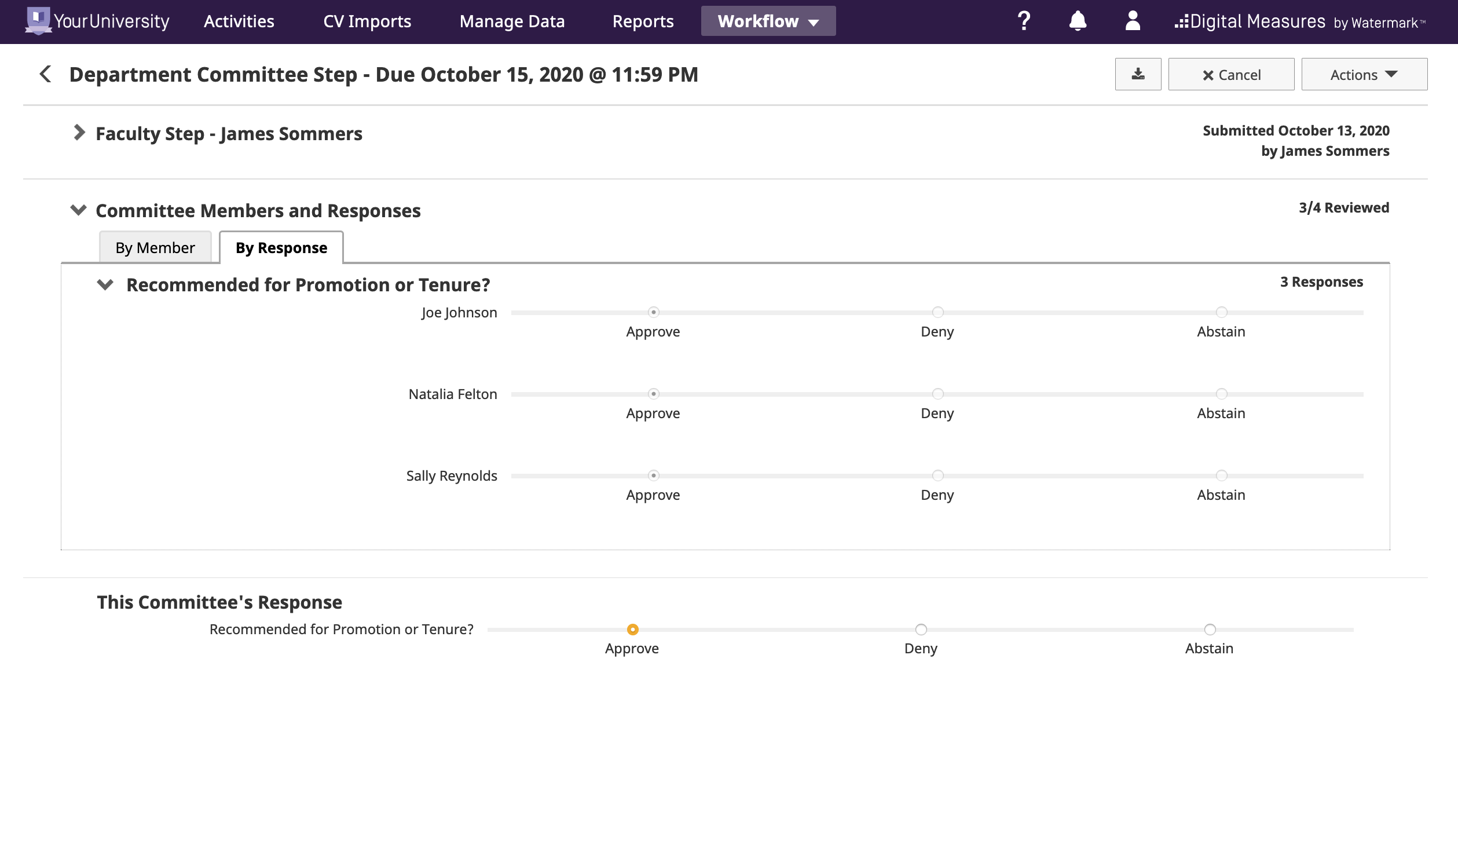Select Joe Johnson Approve radio button
The height and width of the screenshot is (856, 1458).
(653, 312)
